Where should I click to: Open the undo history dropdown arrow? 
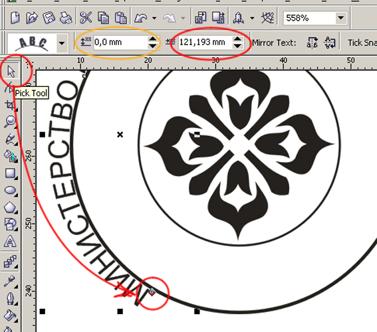154,18
